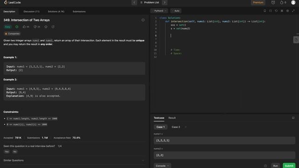The height and width of the screenshot is (168, 299).
Task: Switch to the Result tab
Action: click(x=172, y=118)
